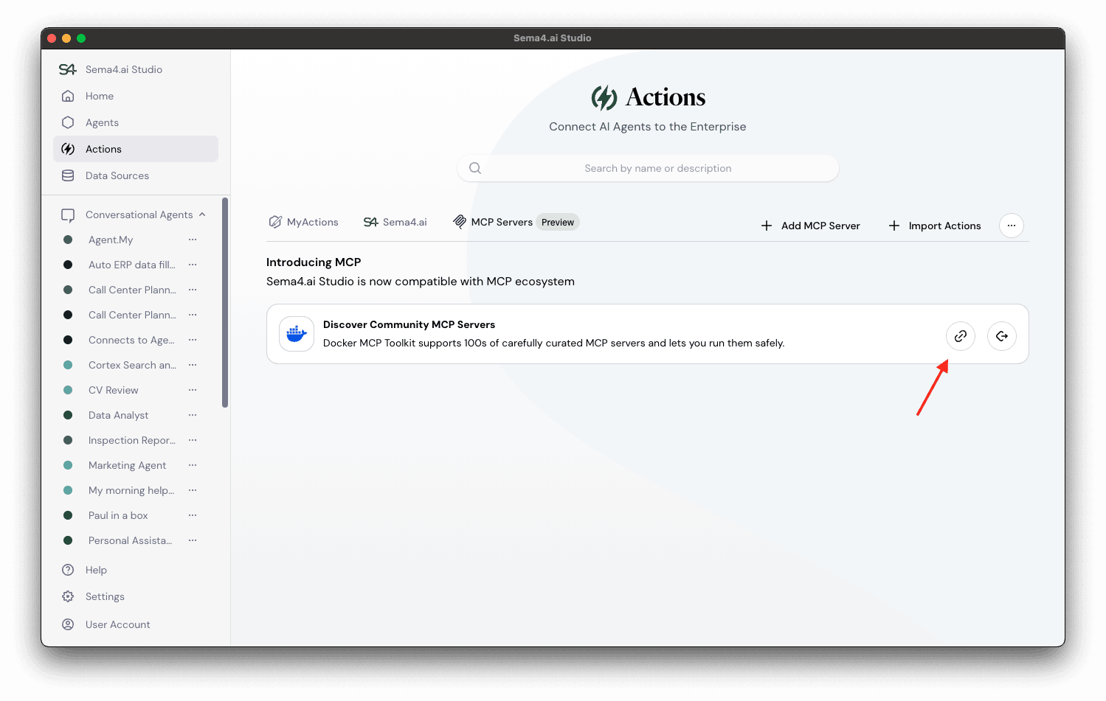Click the Docker whale icon on MCP card

296,334
